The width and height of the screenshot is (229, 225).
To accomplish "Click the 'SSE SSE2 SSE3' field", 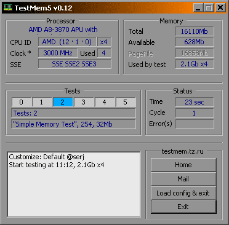I will pos(74,64).
